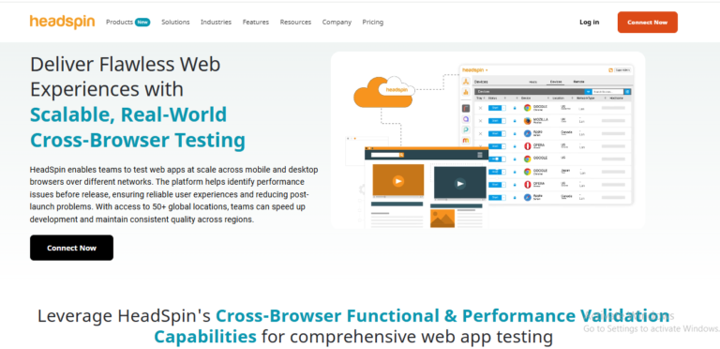Click the teal P icon in the dashboard sidebar
720x349 pixels.
pos(466,129)
